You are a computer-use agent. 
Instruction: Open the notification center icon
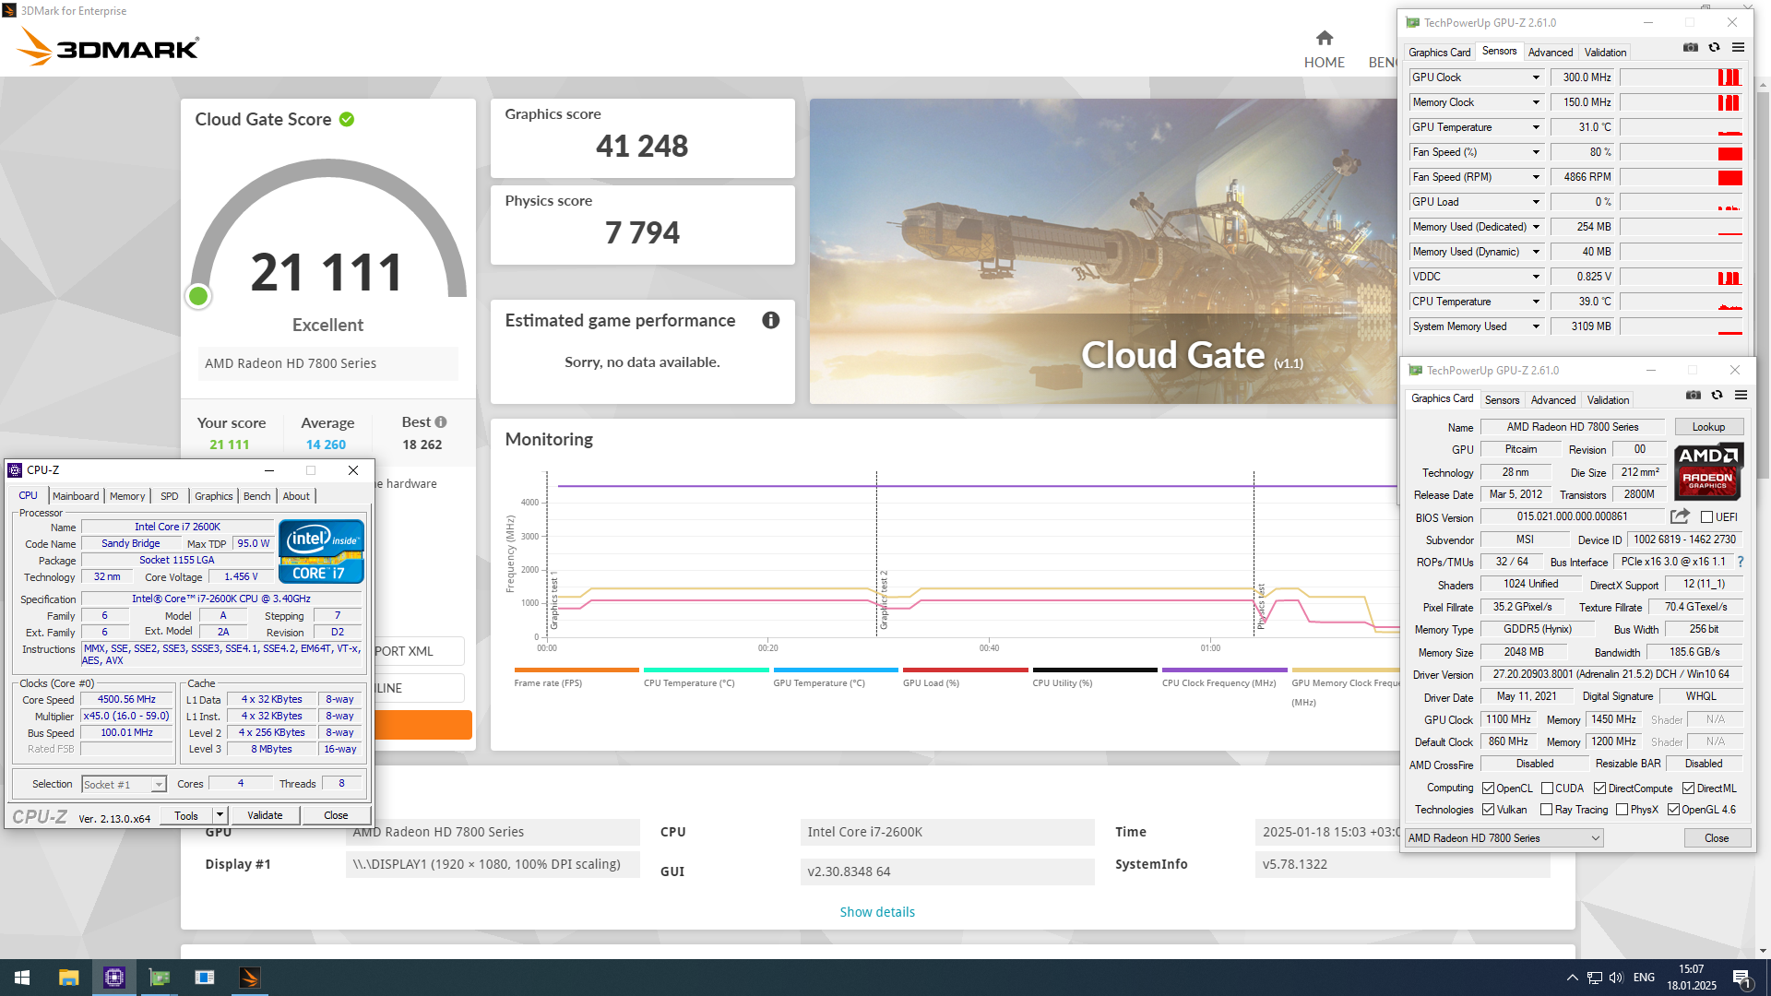(1741, 978)
